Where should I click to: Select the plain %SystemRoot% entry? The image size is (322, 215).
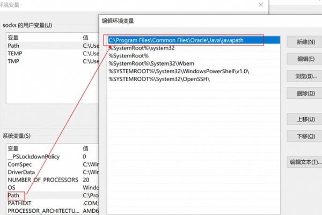194,56
